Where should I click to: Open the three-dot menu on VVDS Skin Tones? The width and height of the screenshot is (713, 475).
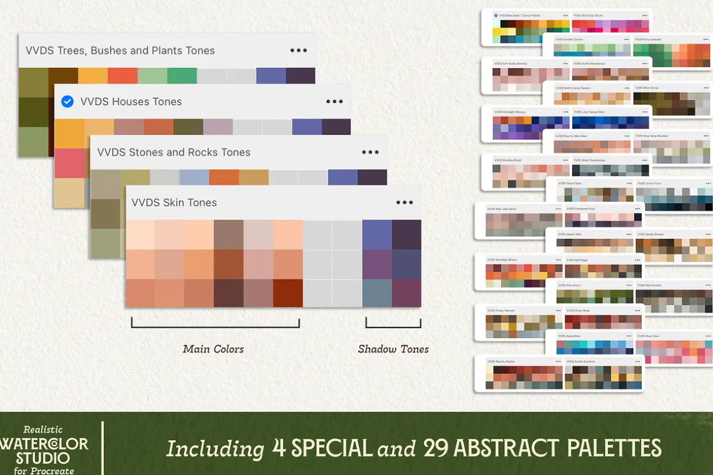coord(404,203)
